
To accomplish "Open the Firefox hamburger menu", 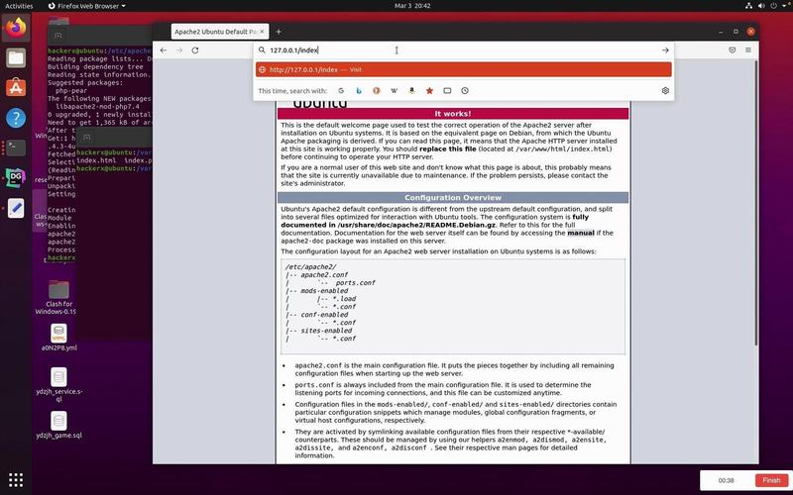I will pyautogui.click(x=748, y=50).
